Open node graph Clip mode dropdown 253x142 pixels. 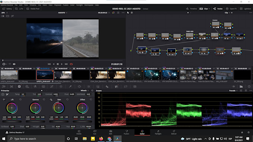pos(227,13)
